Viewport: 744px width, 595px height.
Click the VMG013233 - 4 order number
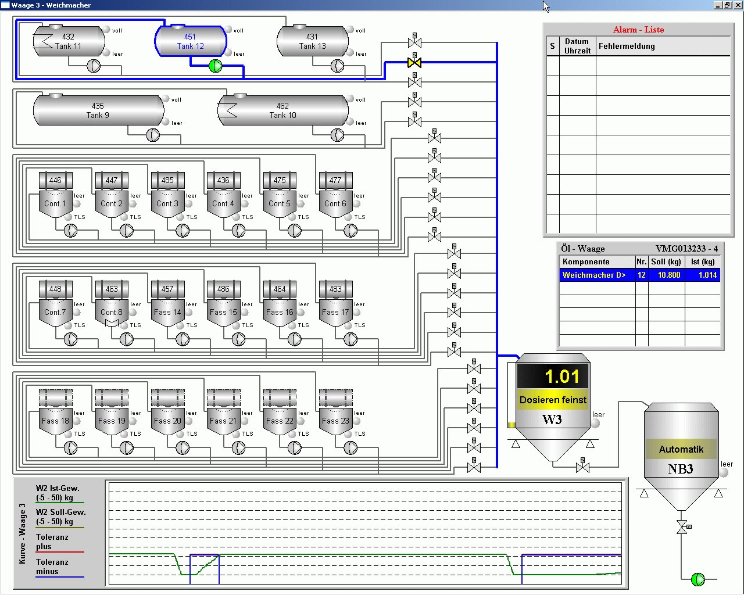click(687, 249)
